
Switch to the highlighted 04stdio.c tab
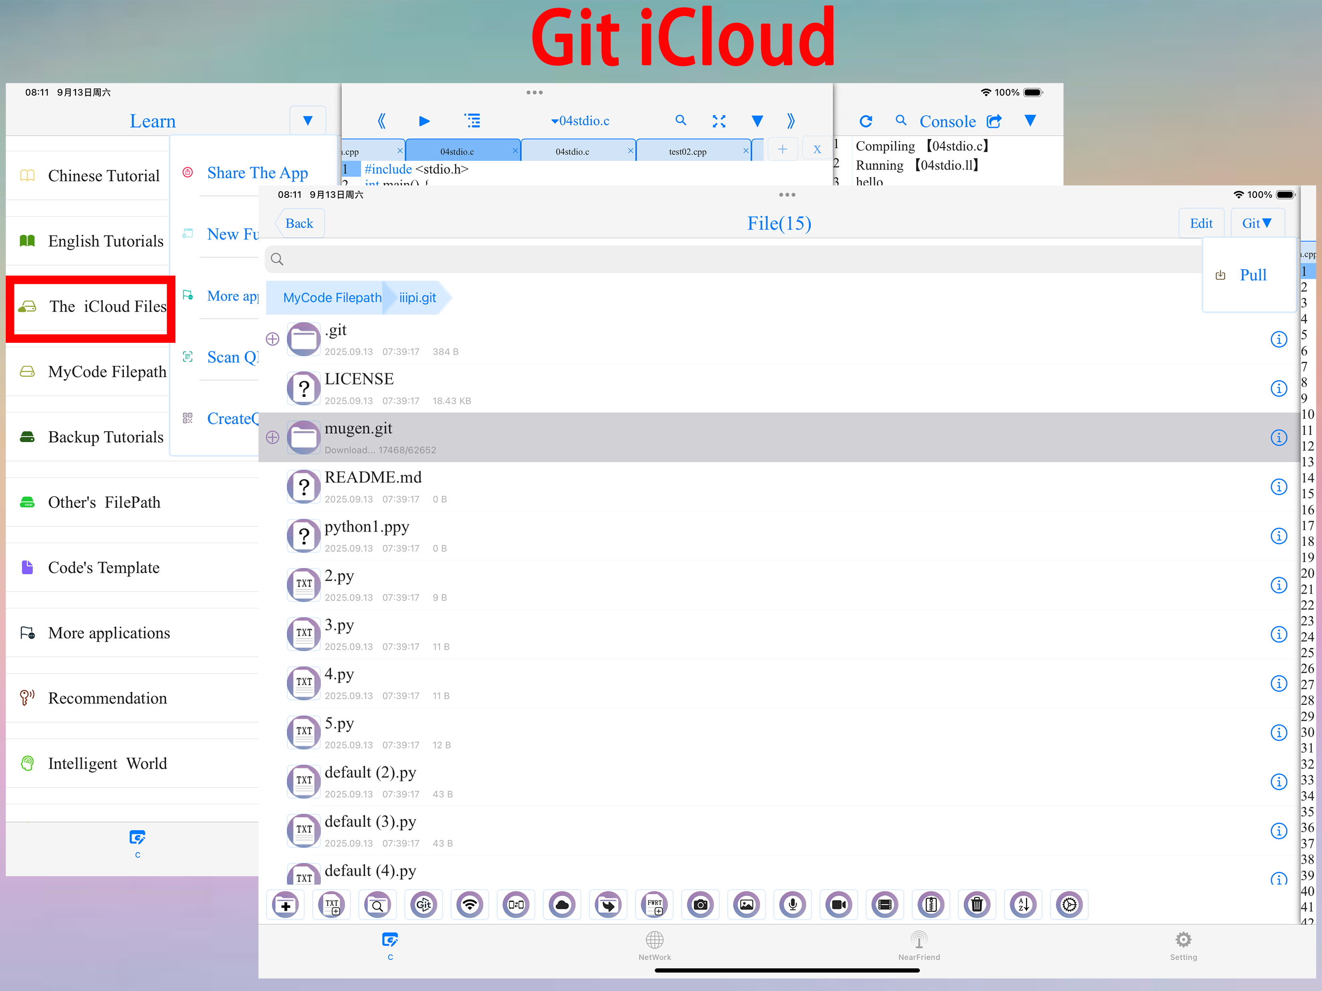pyautogui.click(x=457, y=151)
